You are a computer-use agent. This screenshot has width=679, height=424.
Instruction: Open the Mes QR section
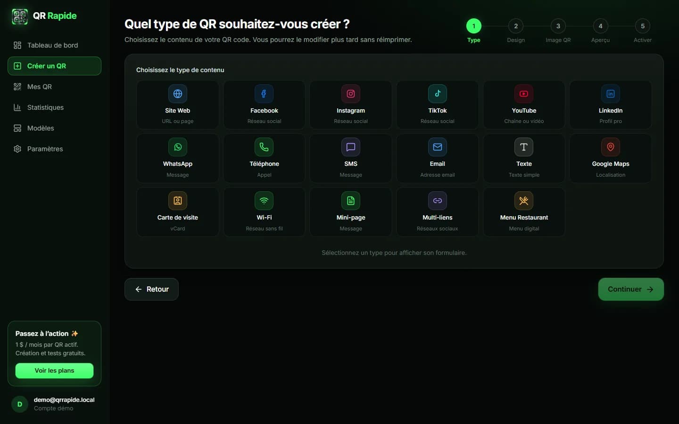(54, 87)
